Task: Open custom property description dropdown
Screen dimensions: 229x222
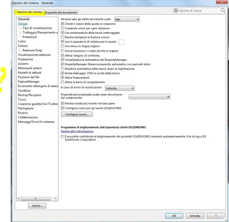Action: click(x=150, y=97)
